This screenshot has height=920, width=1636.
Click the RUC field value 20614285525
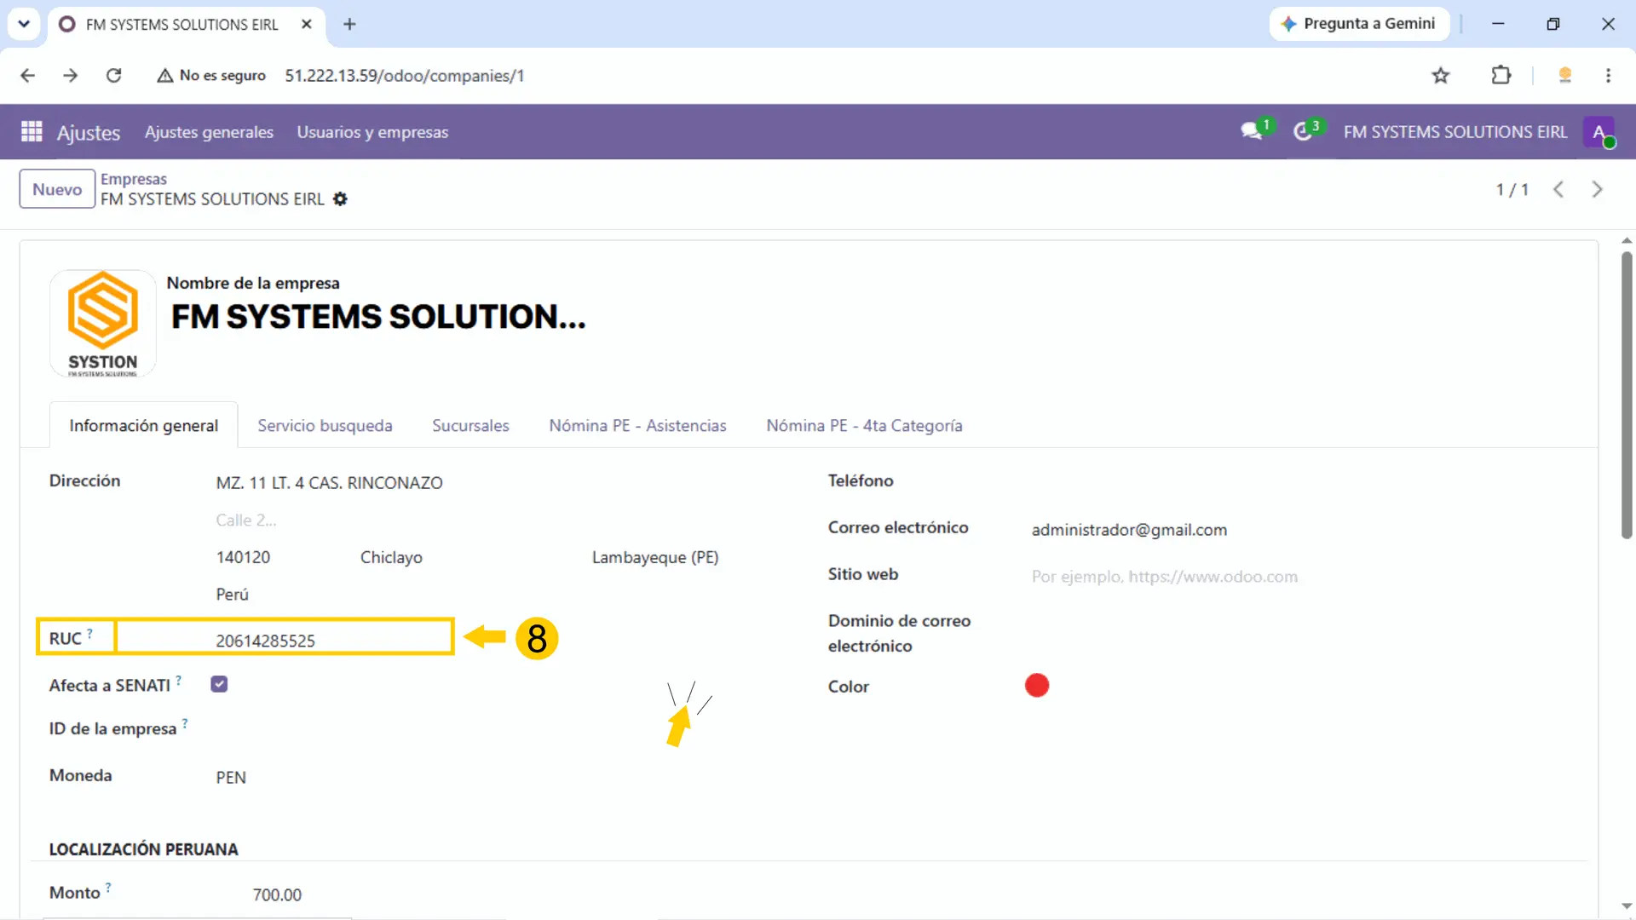[x=266, y=641]
